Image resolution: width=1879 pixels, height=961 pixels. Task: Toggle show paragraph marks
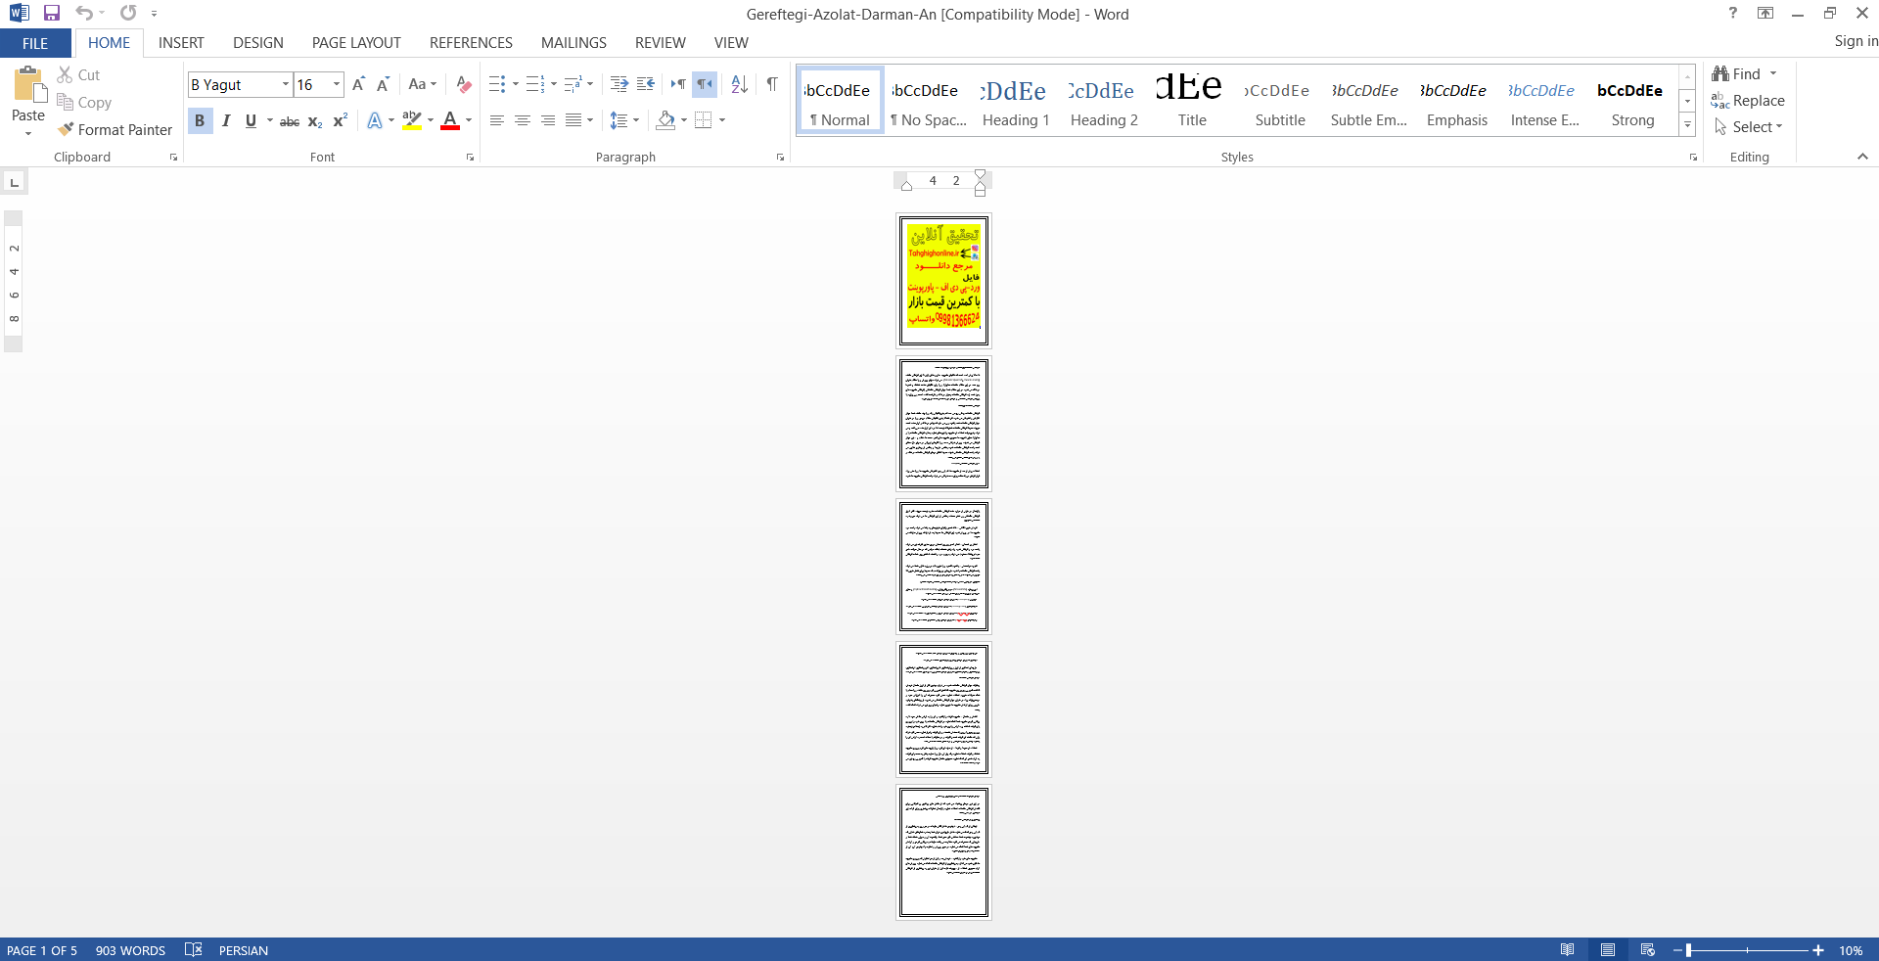(772, 84)
